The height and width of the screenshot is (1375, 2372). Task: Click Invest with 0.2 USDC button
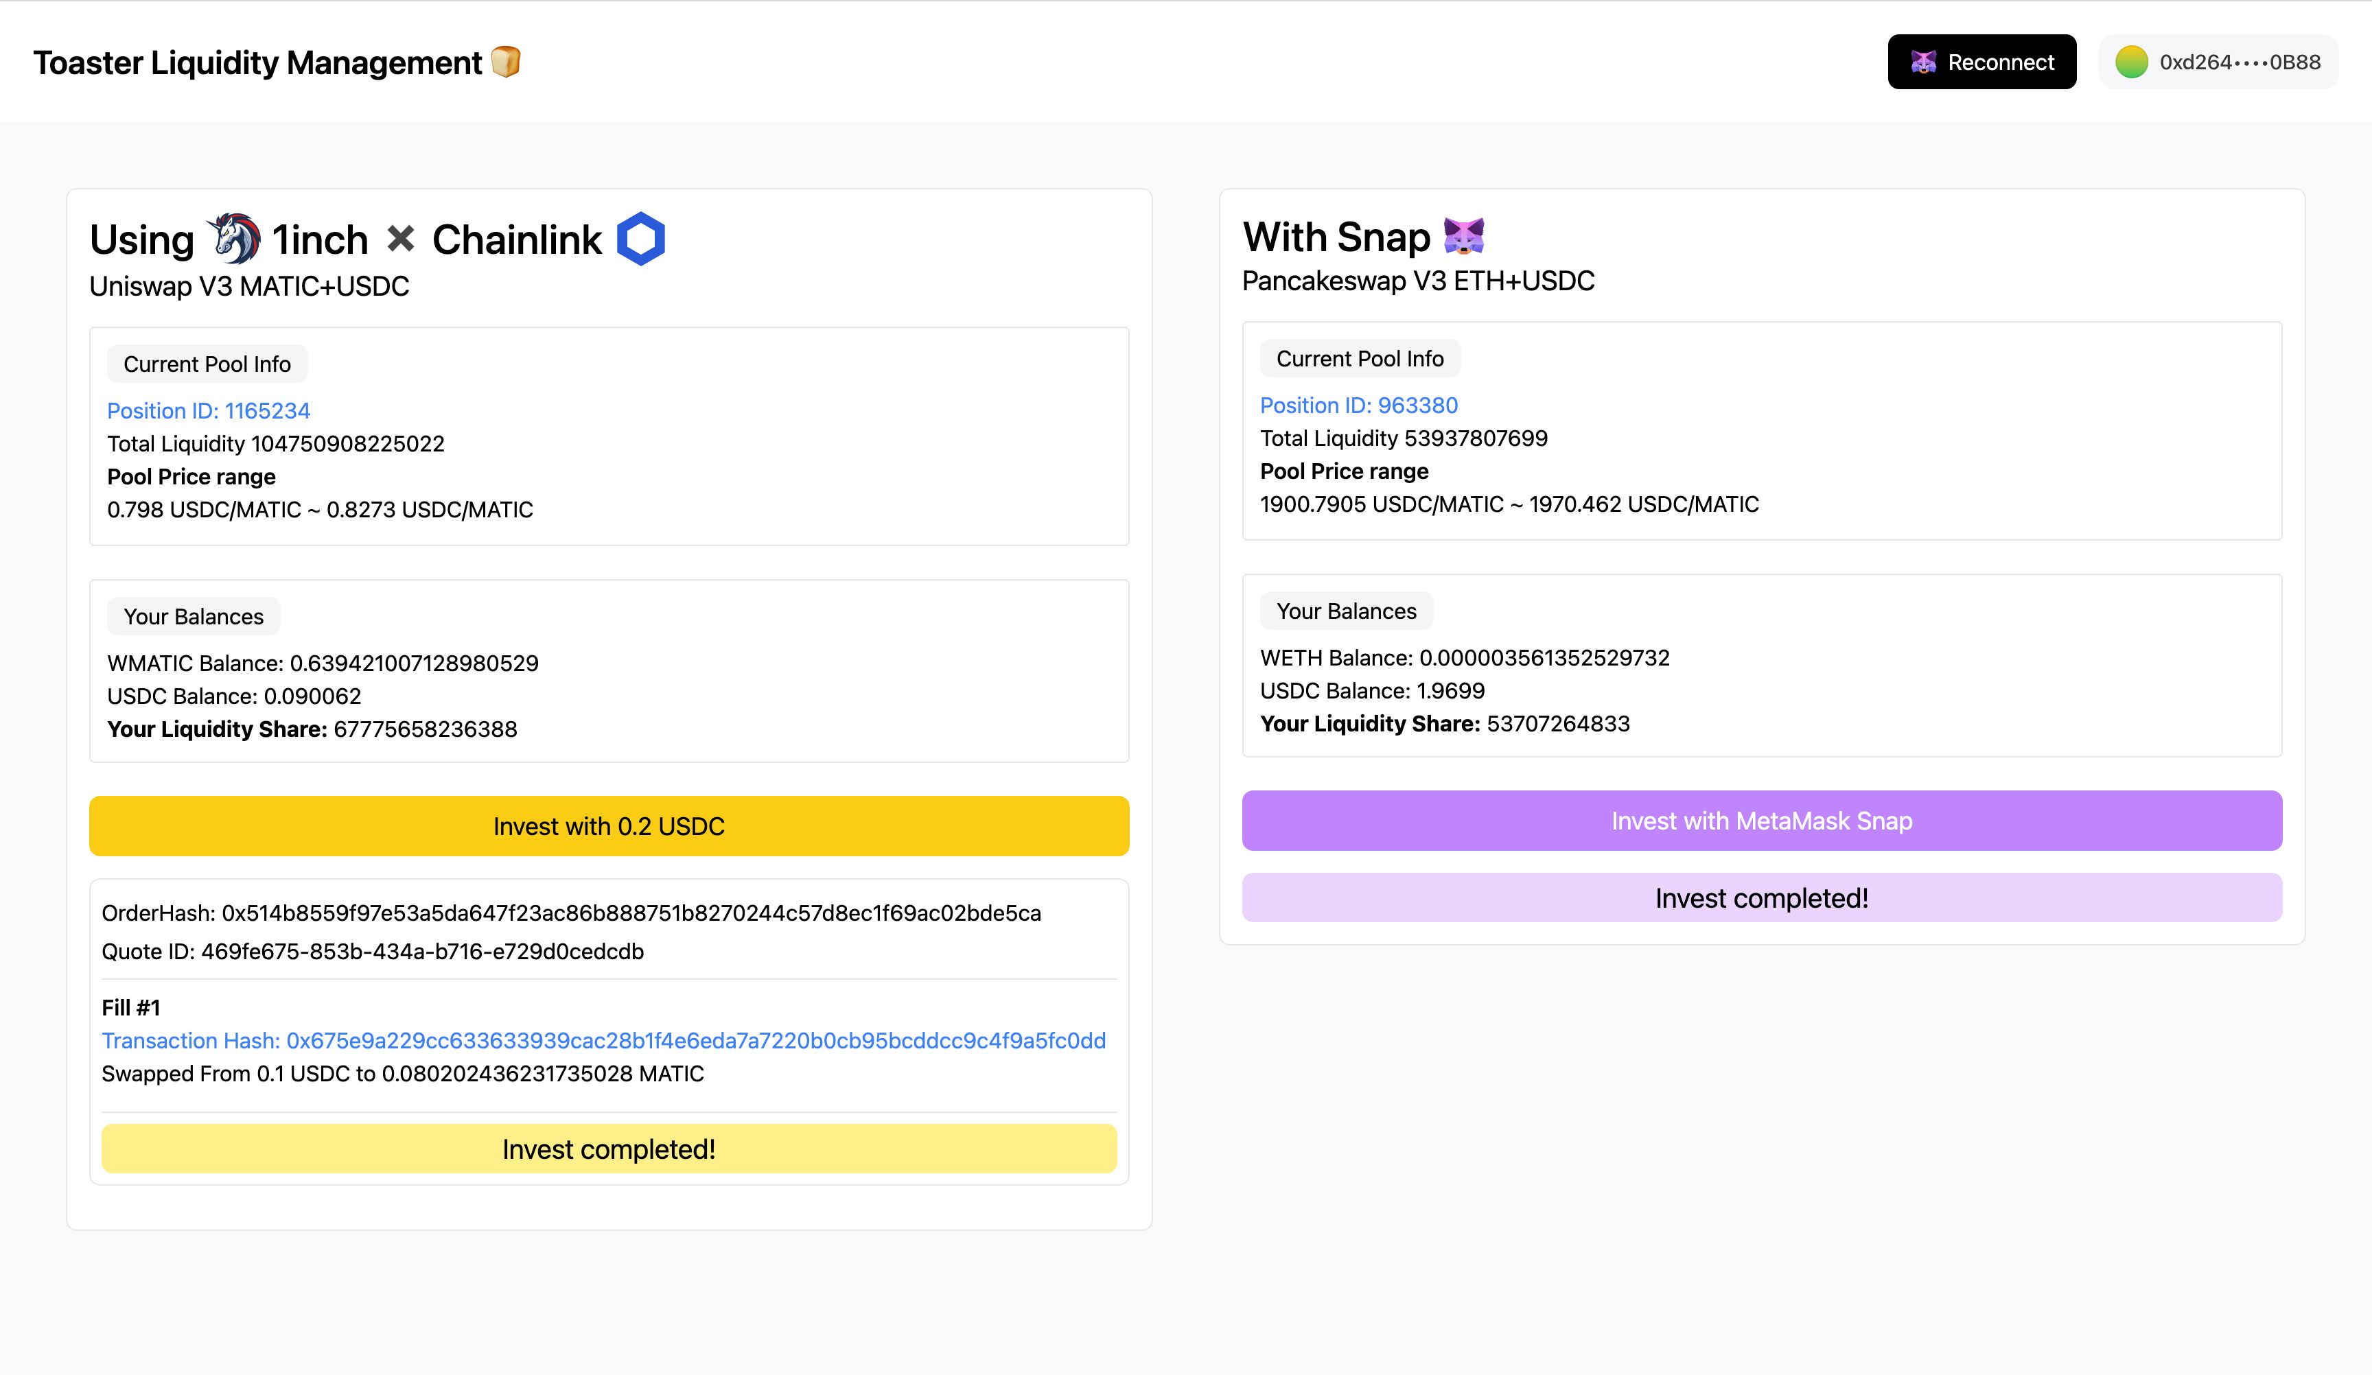609,825
